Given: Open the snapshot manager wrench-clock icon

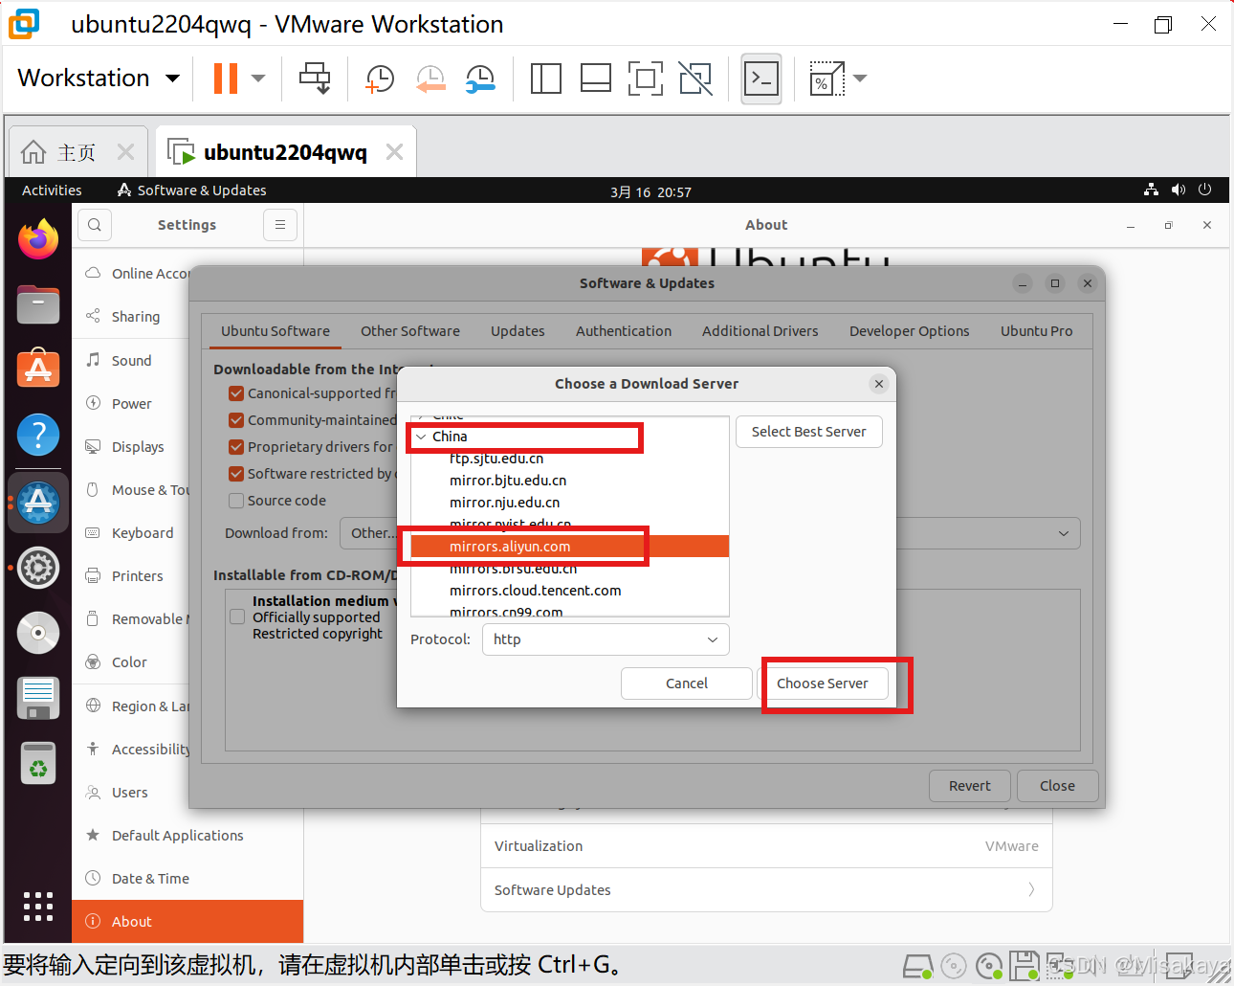Looking at the screenshot, I should coord(480,78).
